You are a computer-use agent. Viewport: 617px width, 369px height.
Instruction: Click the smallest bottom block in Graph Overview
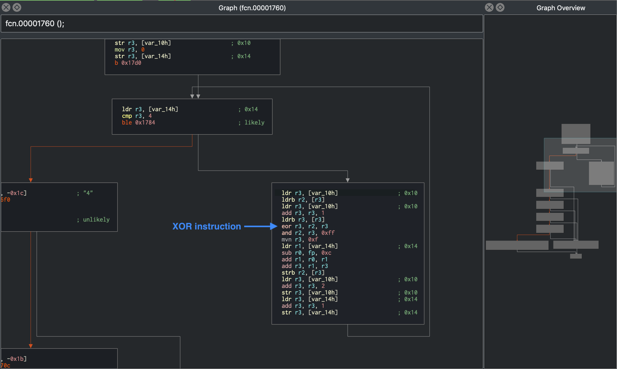[x=576, y=256]
